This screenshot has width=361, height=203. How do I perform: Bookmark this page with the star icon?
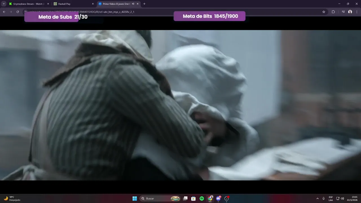(x=324, y=12)
